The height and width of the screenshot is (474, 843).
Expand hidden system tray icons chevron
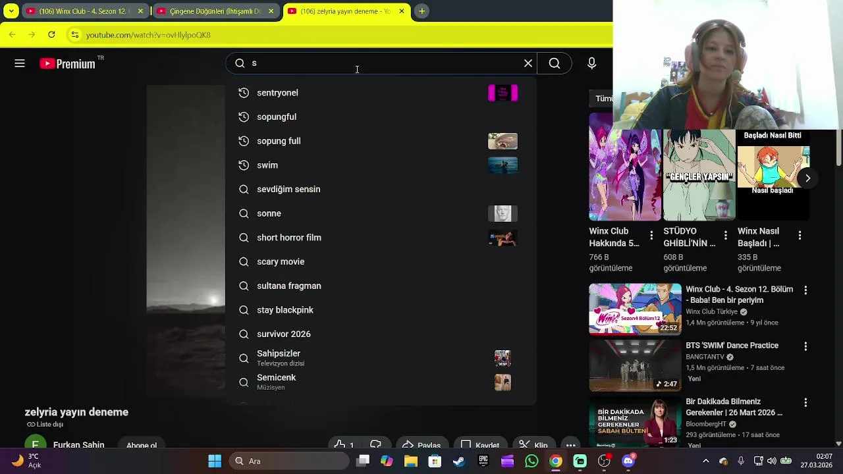705,461
